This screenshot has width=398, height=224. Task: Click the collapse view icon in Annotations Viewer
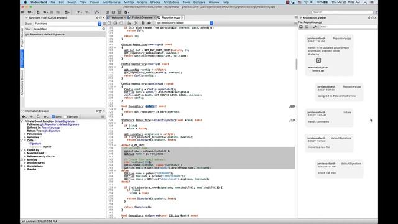click(307, 27)
